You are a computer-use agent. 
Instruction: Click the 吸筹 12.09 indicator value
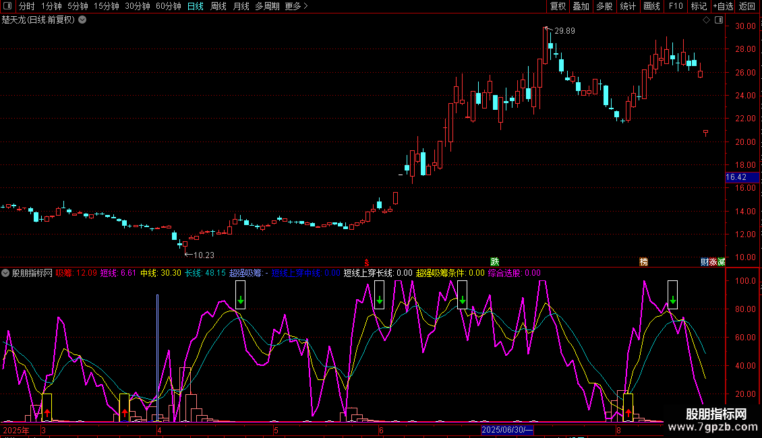tap(76, 273)
